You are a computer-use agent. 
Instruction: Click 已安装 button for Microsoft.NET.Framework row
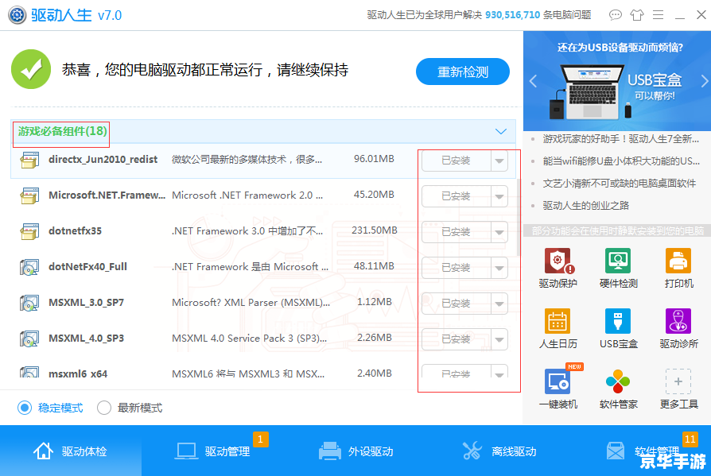[457, 196]
